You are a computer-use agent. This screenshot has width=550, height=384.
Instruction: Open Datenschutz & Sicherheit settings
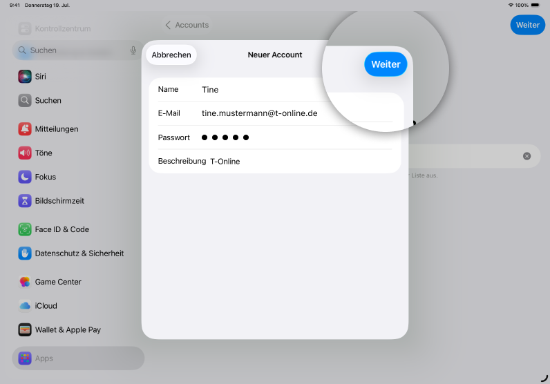(x=79, y=253)
